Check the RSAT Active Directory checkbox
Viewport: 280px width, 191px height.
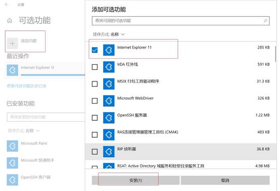tap(95, 167)
